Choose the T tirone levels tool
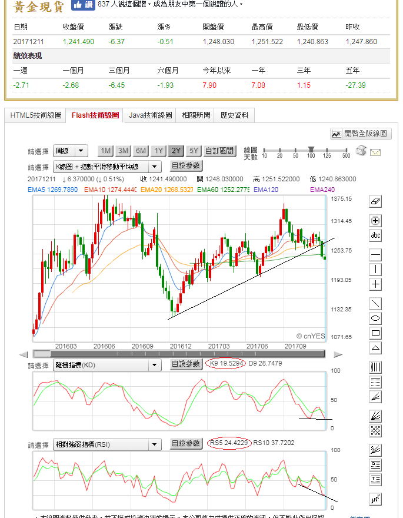Screen dimensions: 403x518 [x=375, y=480]
